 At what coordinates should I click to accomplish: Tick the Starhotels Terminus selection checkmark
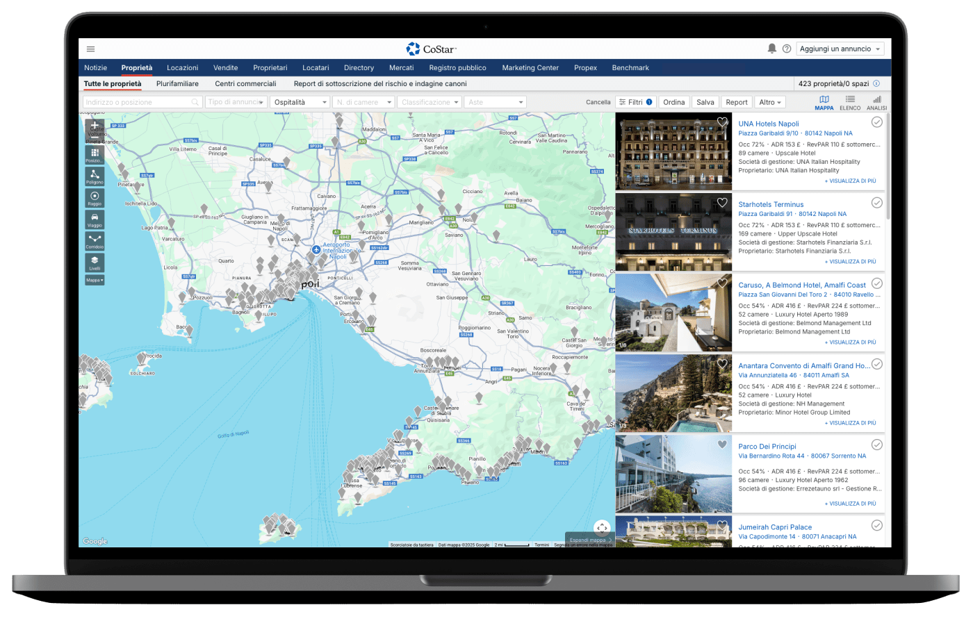tap(876, 203)
